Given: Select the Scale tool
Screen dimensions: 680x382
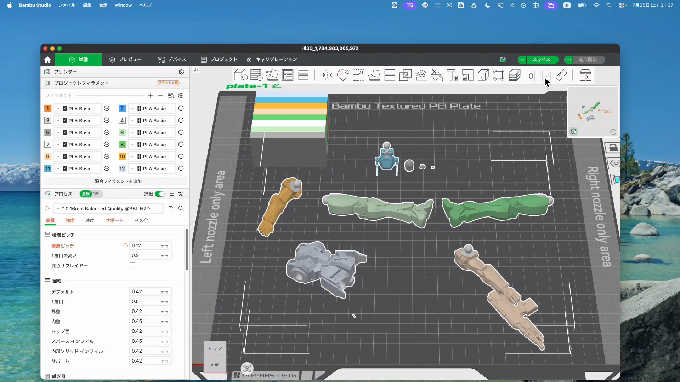Looking at the screenshot, I should coord(358,75).
